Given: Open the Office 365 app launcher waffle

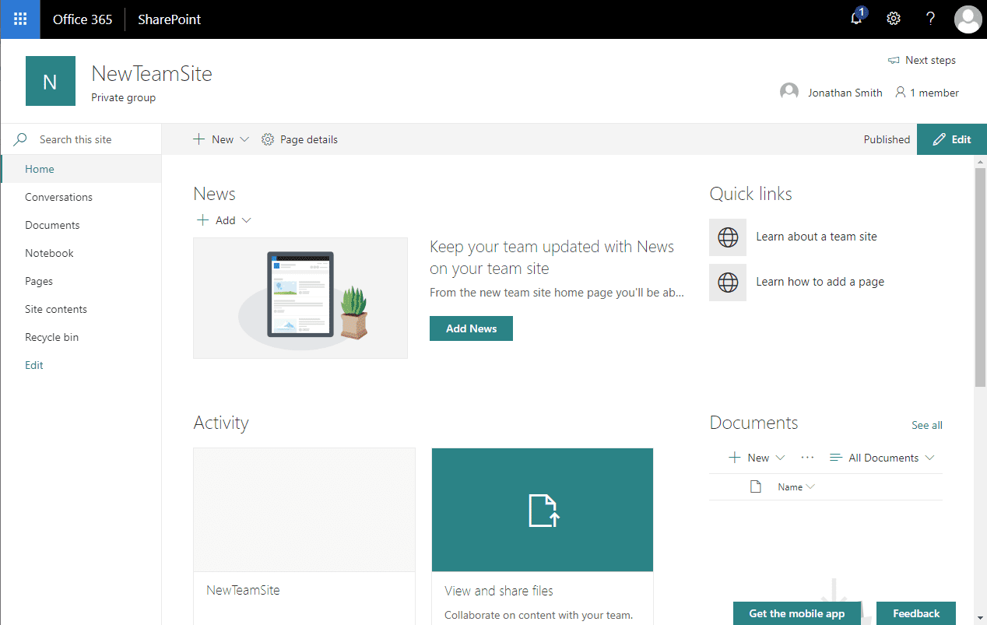Looking at the screenshot, I should click(20, 19).
